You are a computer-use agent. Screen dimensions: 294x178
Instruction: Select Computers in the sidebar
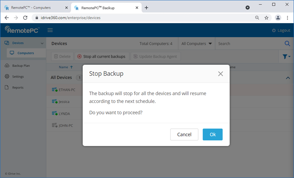pyautogui.click(x=25, y=53)
